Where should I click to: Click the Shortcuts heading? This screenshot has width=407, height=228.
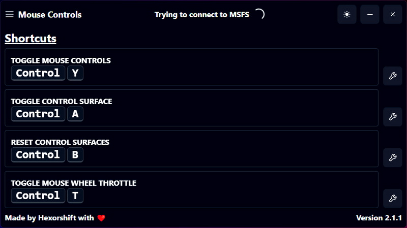pyautogui.click(x=31, y=39)
